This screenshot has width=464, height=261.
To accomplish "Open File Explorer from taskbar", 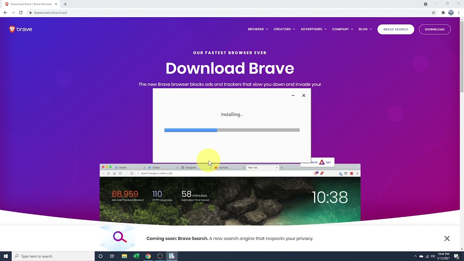I will pos(124,256).
